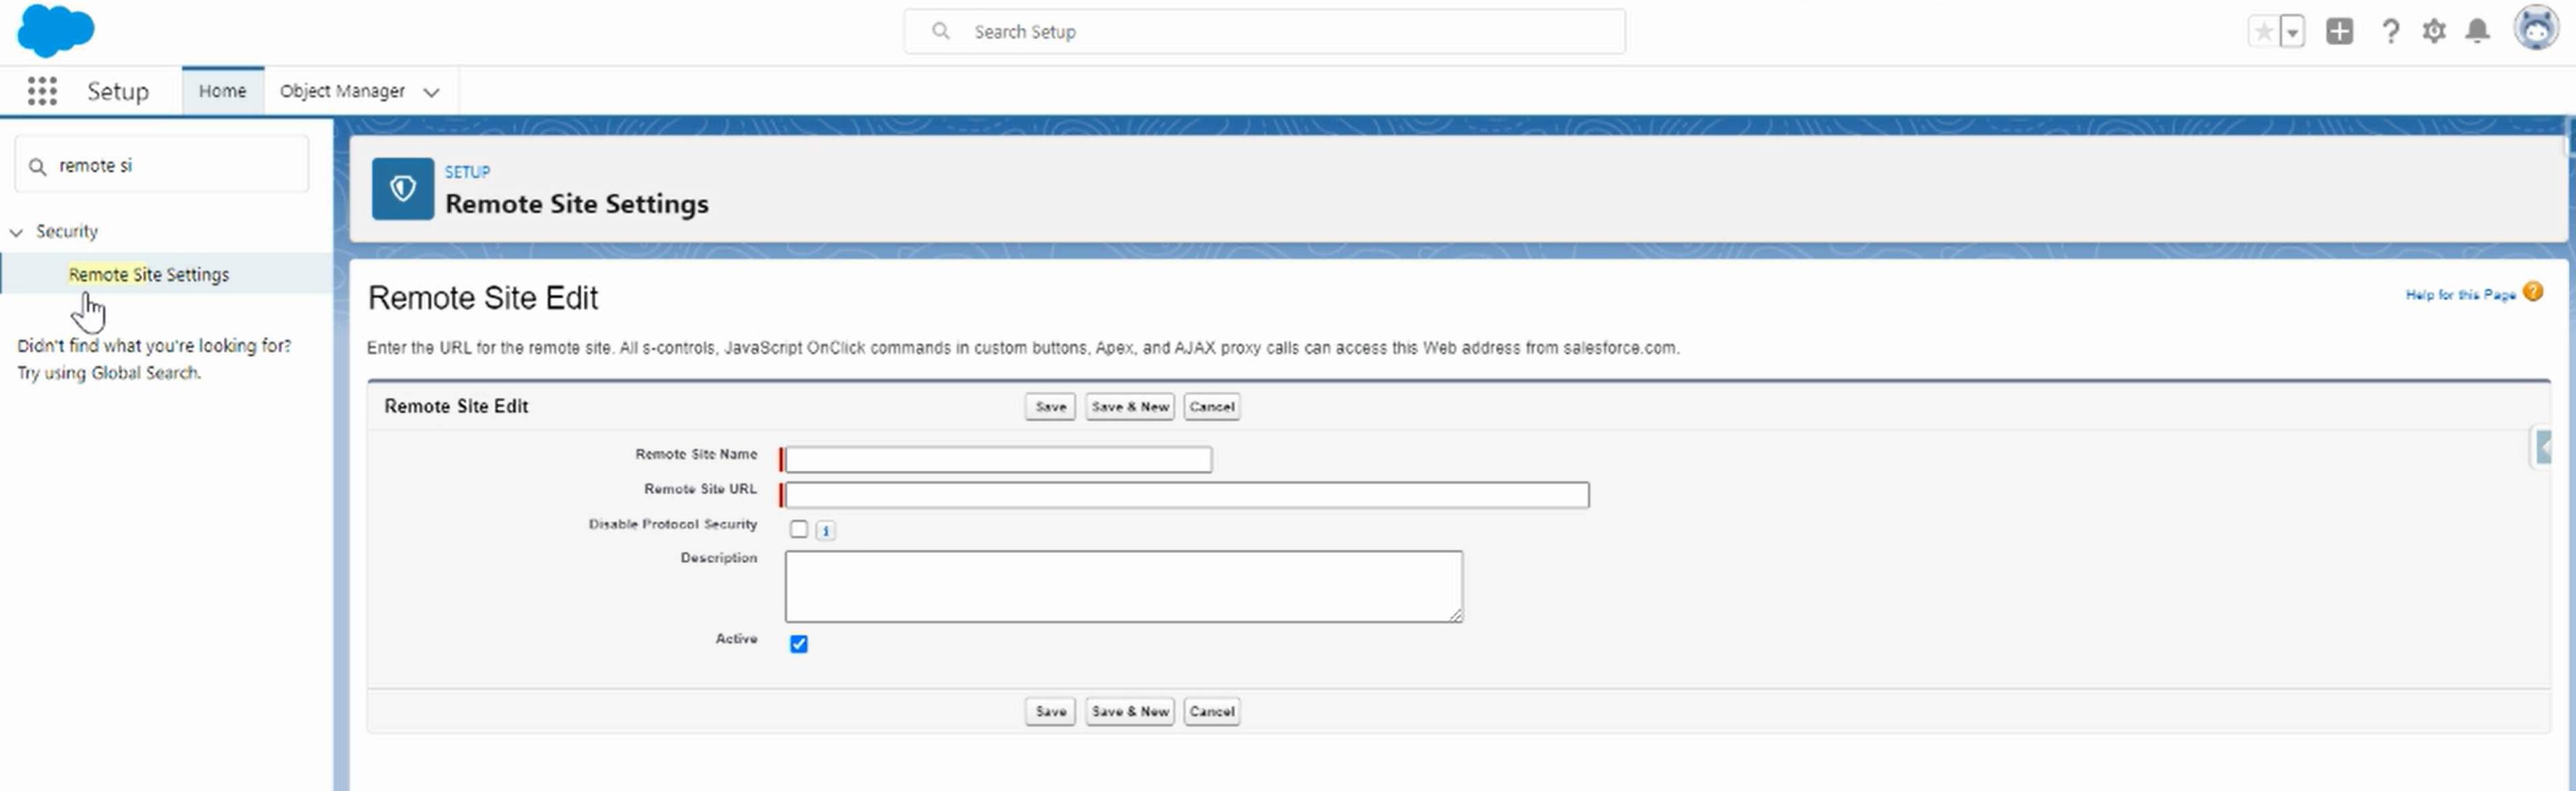Open the Global Actions plus icon
Viewport: 2576px width, 791px height.
pyautogui.click(x=2339, y=32)
